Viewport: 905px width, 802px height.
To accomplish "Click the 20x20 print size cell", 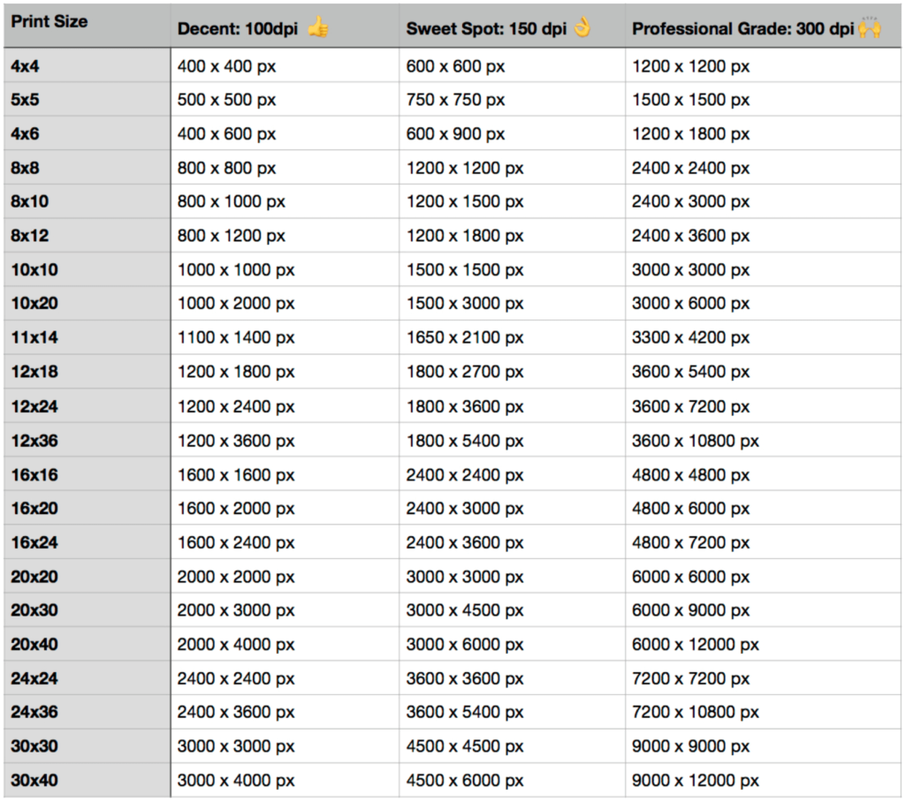I will pos(31,576).
